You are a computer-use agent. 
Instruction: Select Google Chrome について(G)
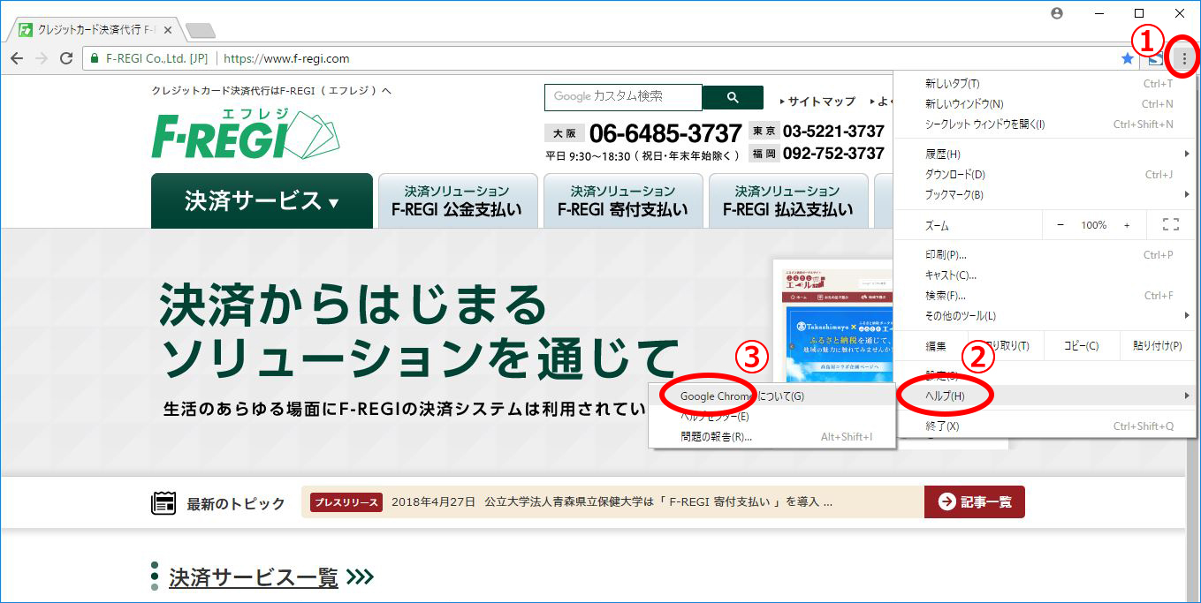point(772,396)
